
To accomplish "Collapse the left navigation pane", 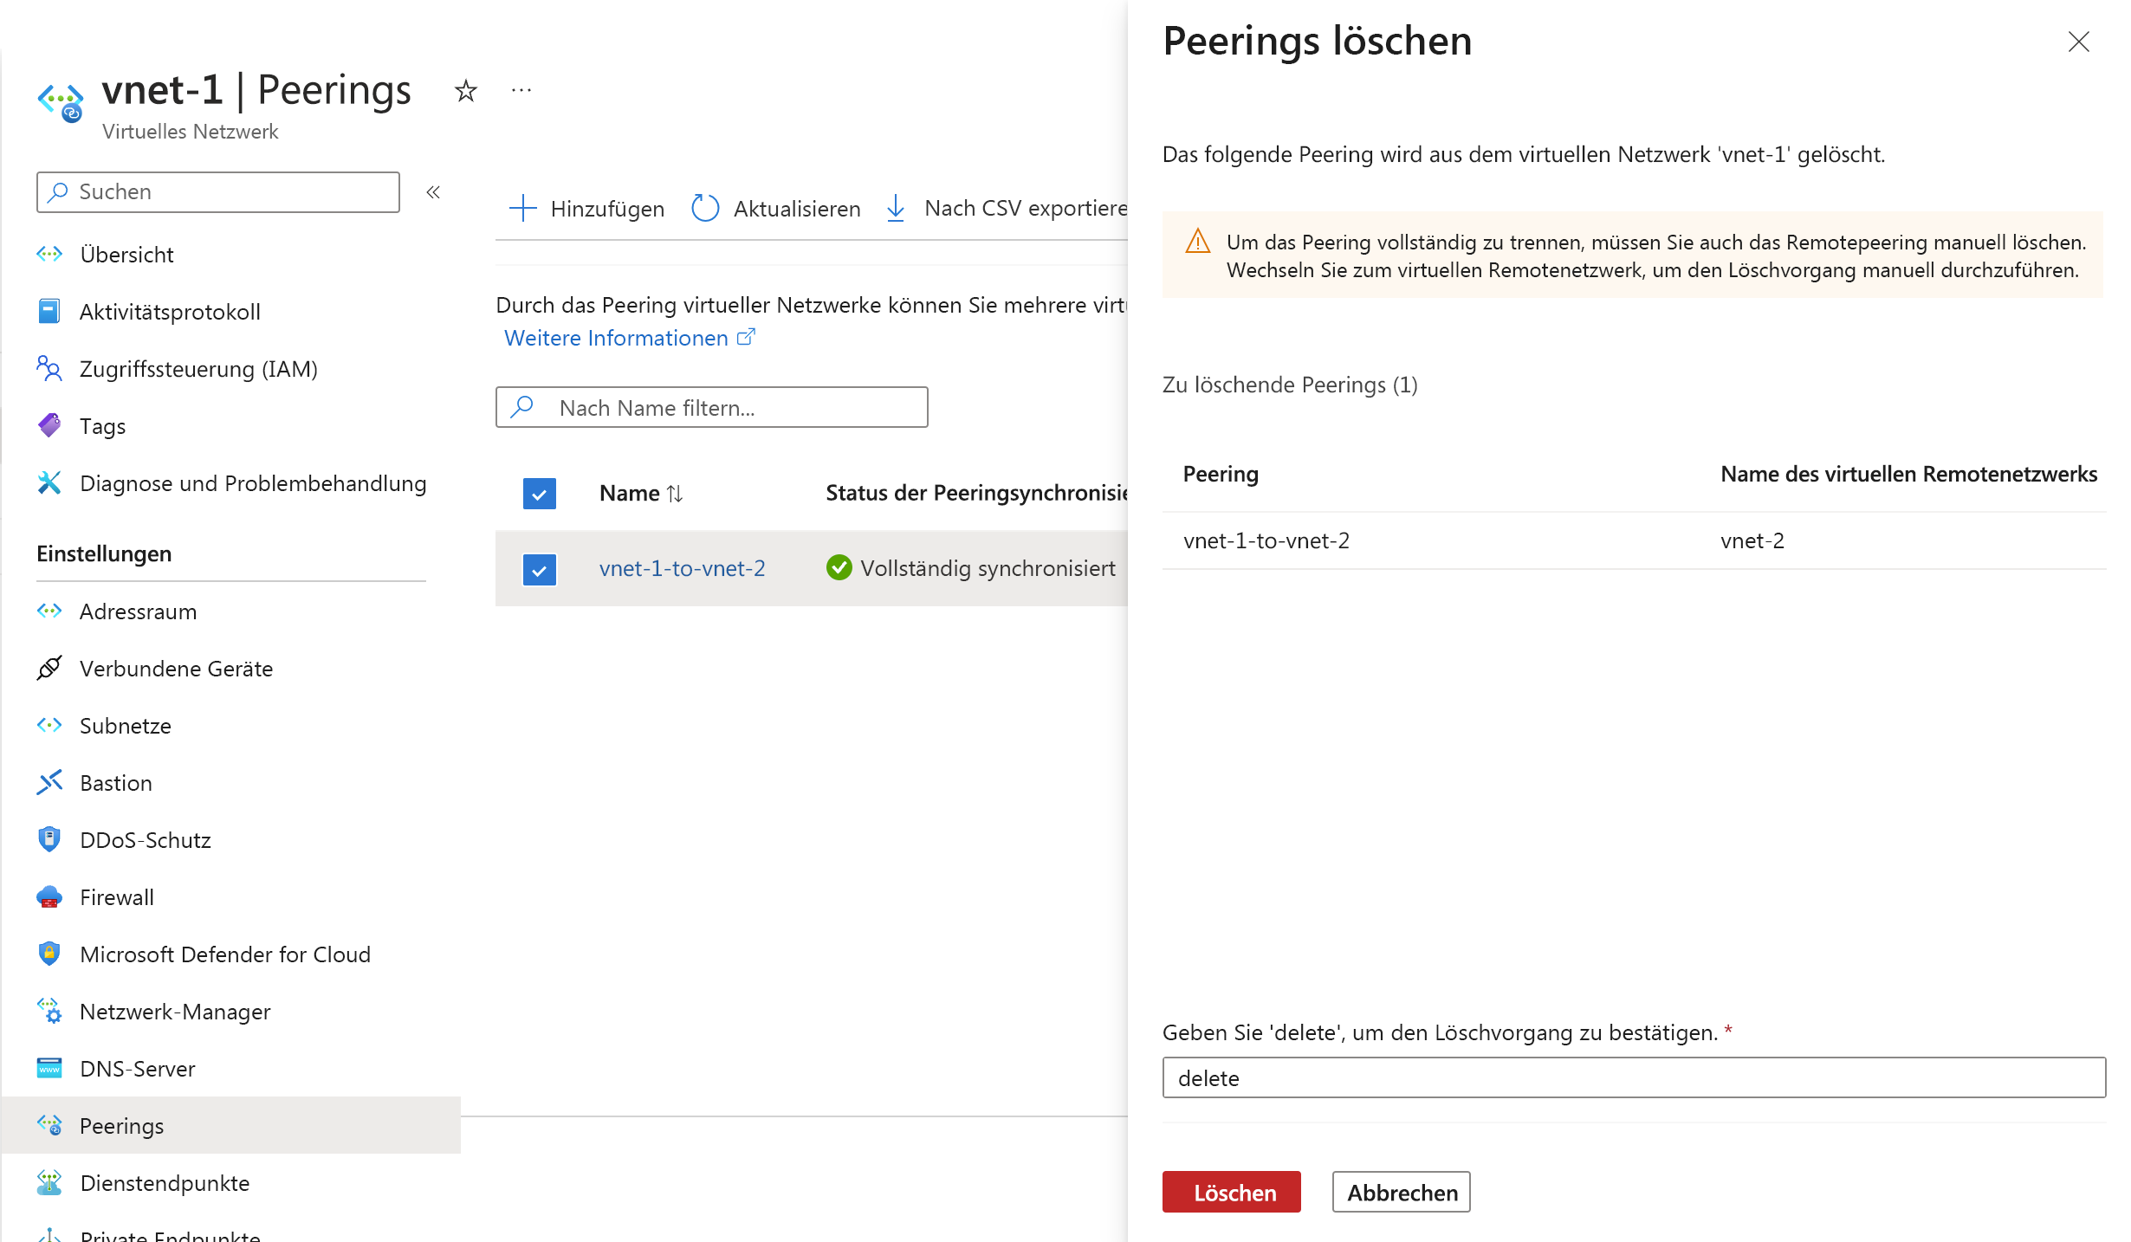I will (432, 193).
